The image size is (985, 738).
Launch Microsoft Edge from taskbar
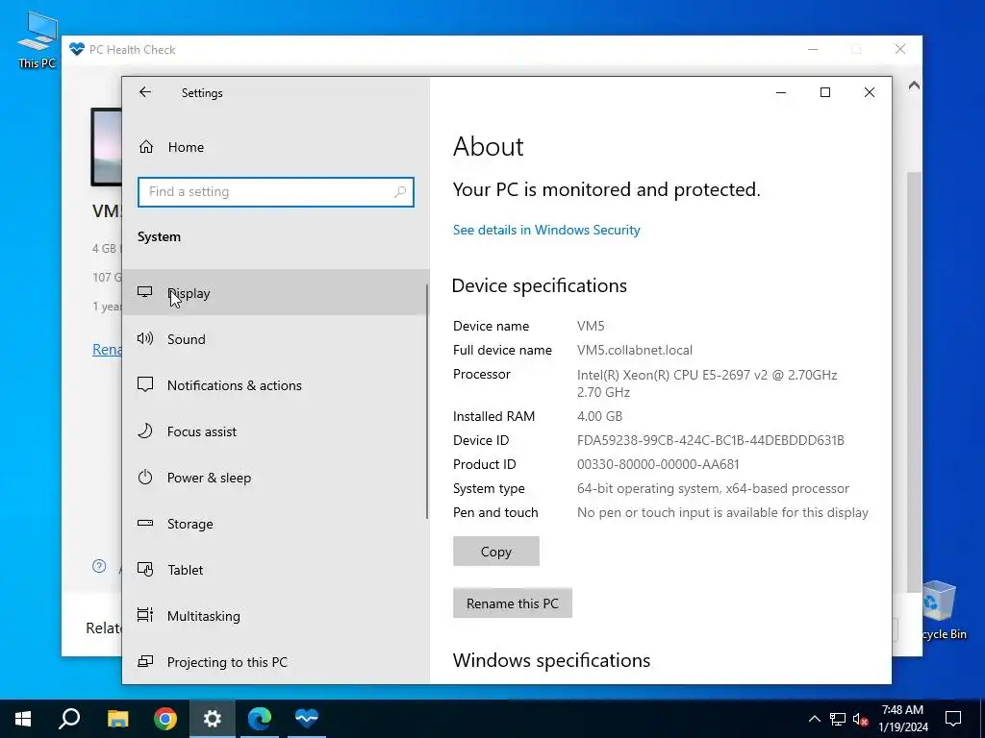click(x=260, y=719)
